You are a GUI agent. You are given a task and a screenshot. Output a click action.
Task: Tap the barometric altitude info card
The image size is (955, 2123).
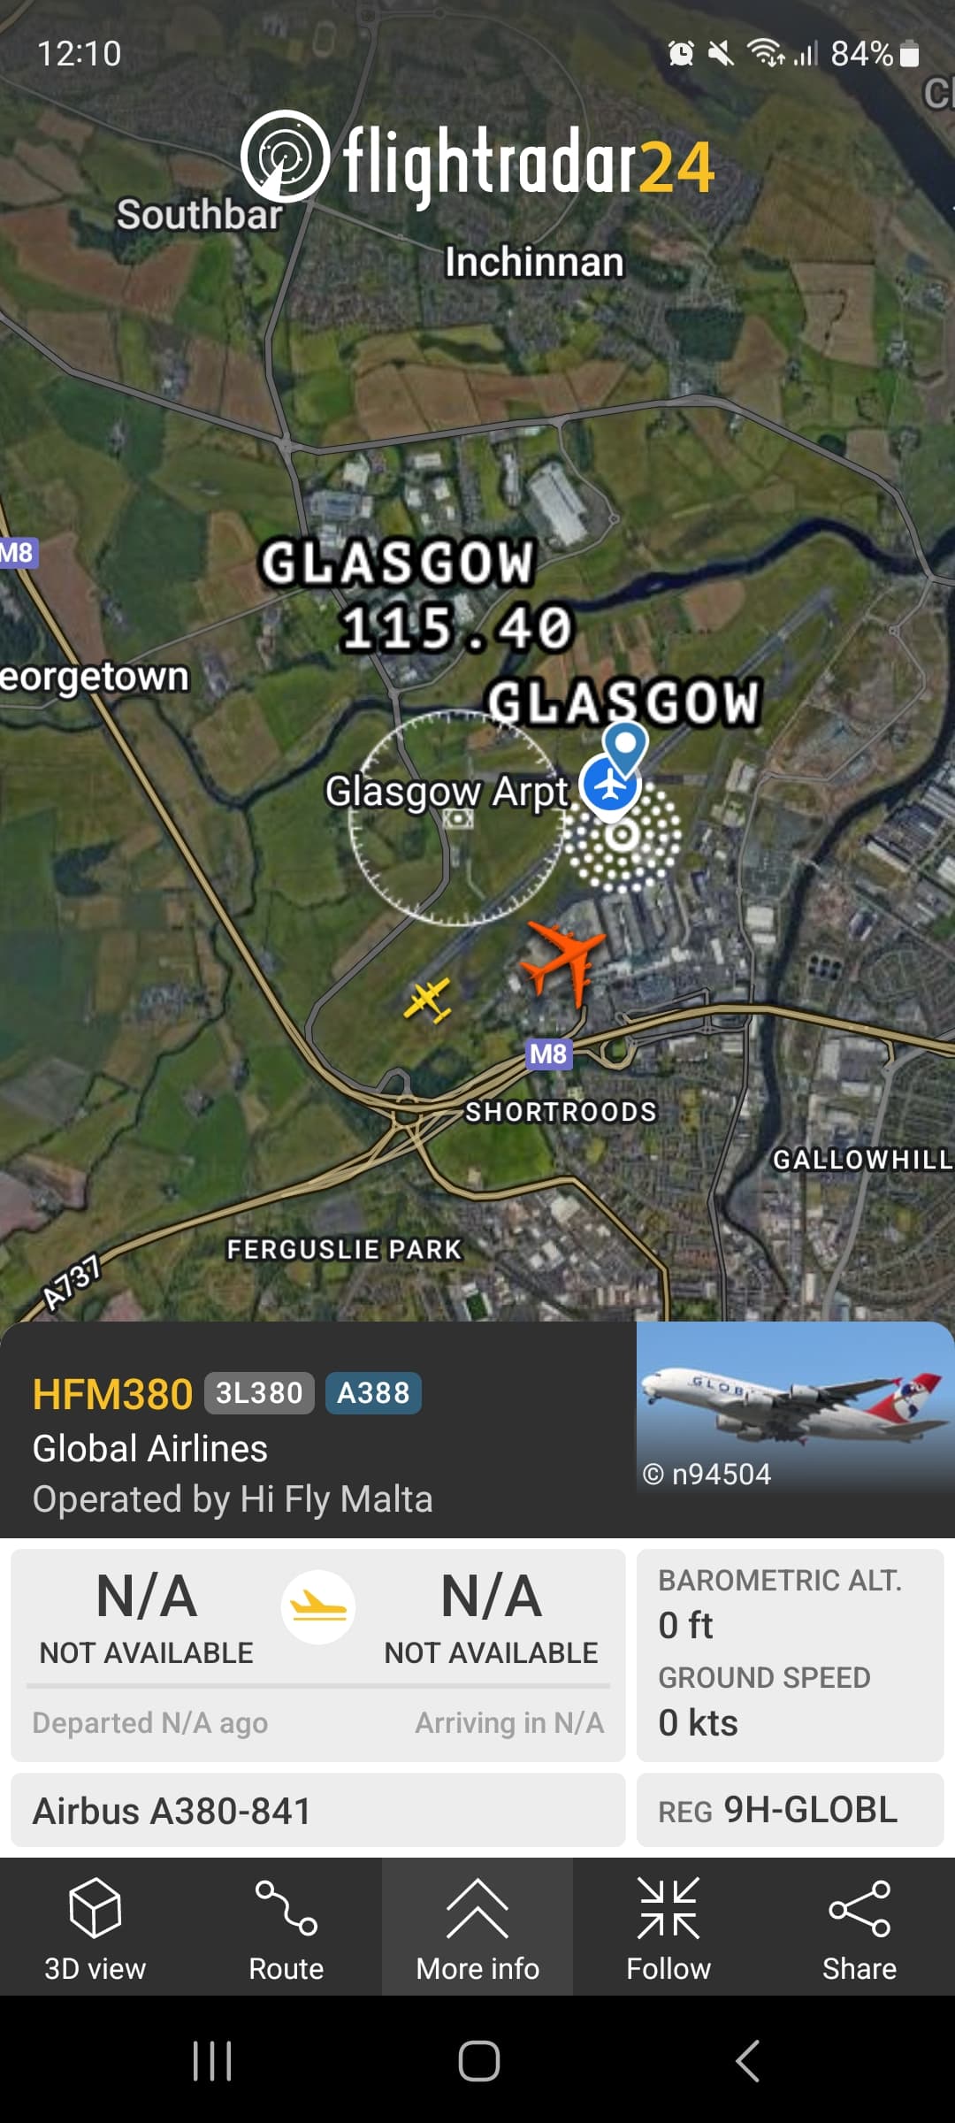(791, 1655)
